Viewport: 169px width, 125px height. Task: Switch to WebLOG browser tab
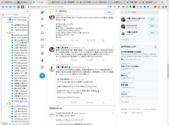(103, 2)
